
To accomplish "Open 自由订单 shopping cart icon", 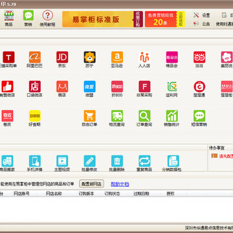I will tap(89, 116).
